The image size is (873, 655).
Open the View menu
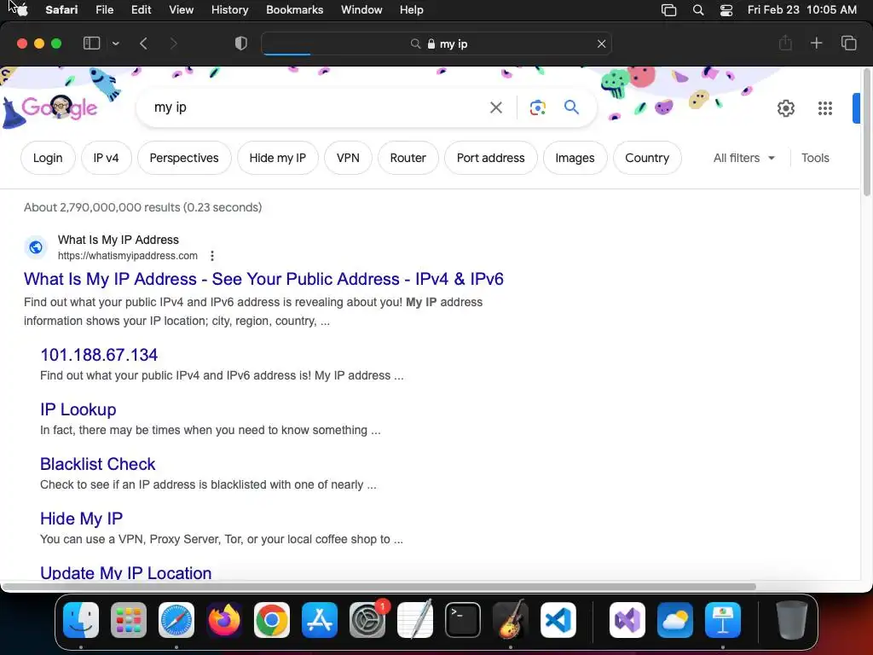[181, 9]
